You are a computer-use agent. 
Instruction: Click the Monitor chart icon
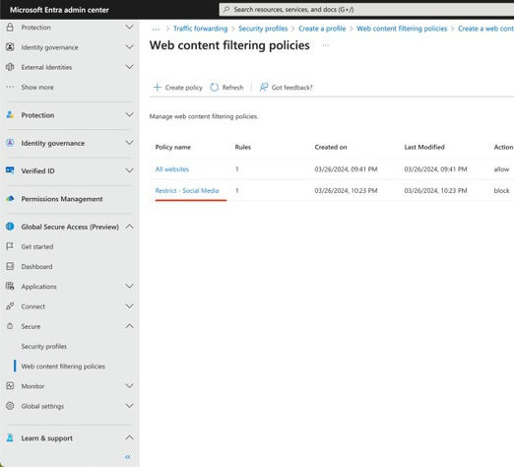[x=10, y=386]
